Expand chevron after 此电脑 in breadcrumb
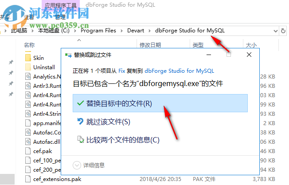 (x=32, y=31)
